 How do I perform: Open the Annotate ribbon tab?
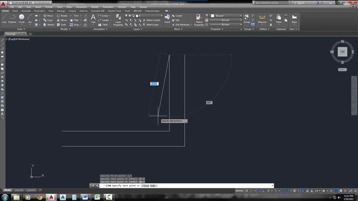point(26,11)
